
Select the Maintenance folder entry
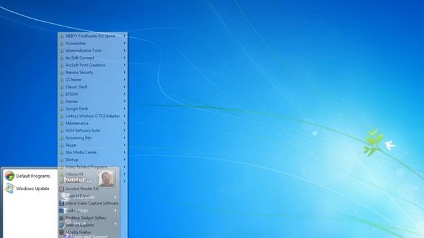pos(93,124)
